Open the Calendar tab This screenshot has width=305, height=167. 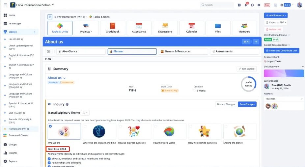(192, 28)
